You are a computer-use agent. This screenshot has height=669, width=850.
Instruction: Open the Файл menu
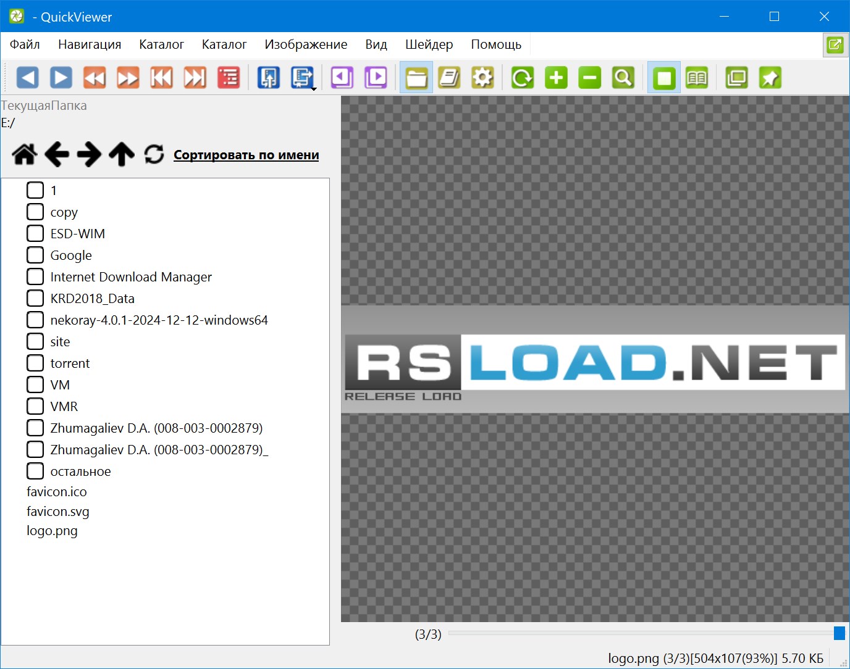(25, 44)
